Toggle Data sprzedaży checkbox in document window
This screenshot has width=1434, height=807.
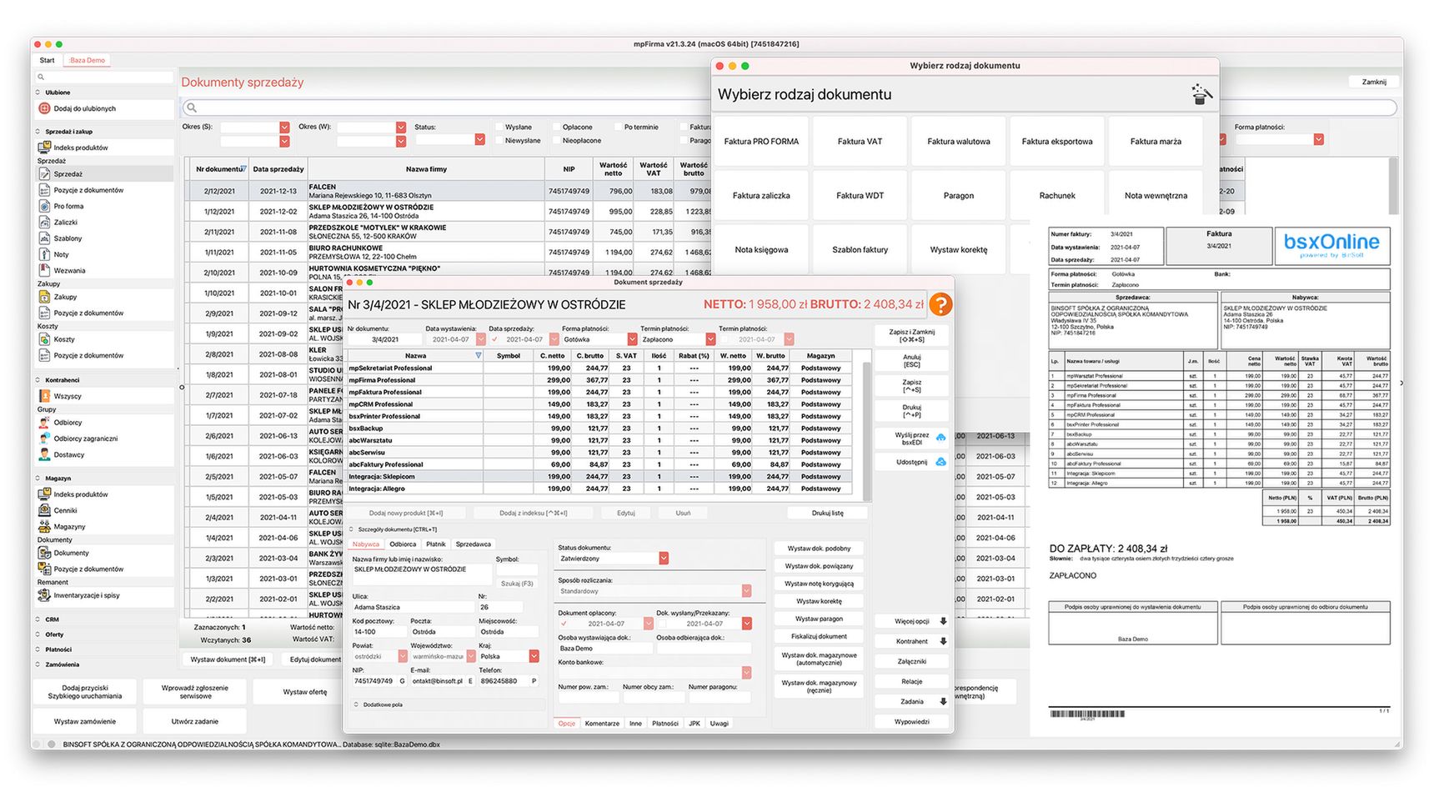click(x=495, y=339)
